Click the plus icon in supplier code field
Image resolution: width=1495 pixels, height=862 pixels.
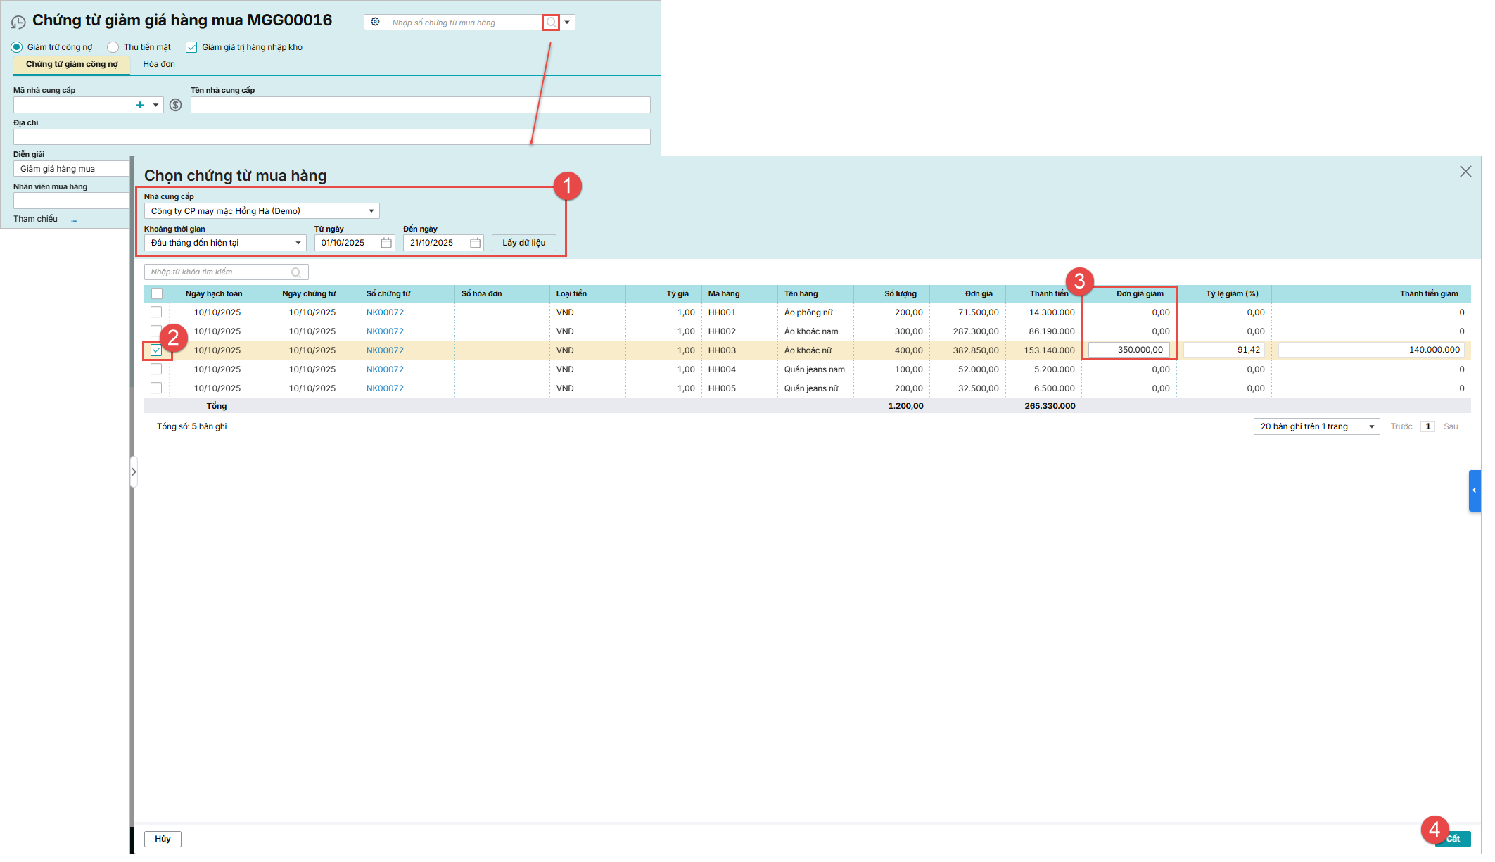pos(140,105)
